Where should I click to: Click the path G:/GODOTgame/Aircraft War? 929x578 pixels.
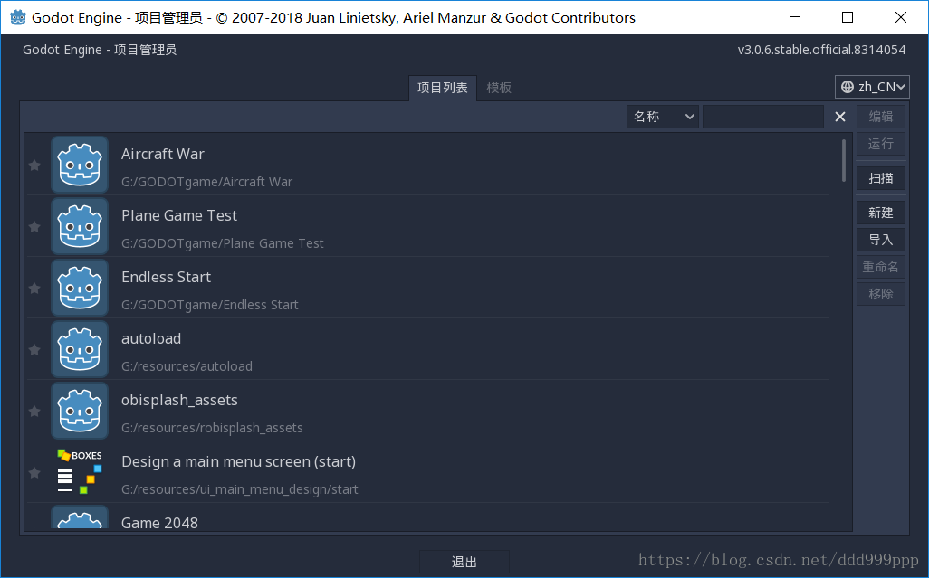(x=206, y=182)
